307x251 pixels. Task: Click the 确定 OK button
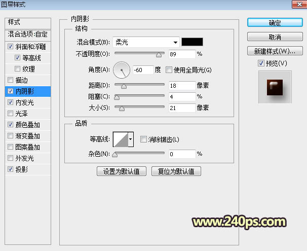click(275, 23)
